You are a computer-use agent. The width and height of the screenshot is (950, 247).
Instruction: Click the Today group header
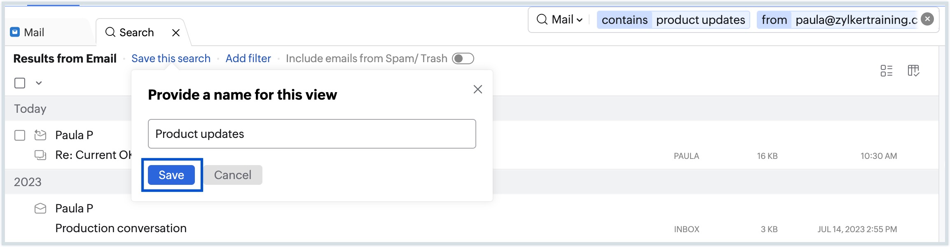pos(30,109)
